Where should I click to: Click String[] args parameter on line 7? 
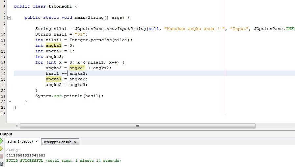point(106,17)
